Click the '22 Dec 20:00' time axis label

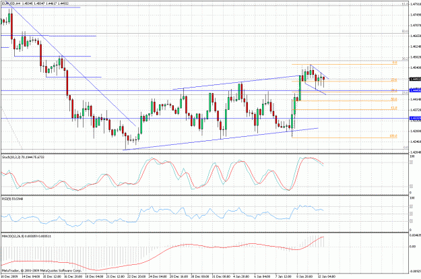click(136, 276)
